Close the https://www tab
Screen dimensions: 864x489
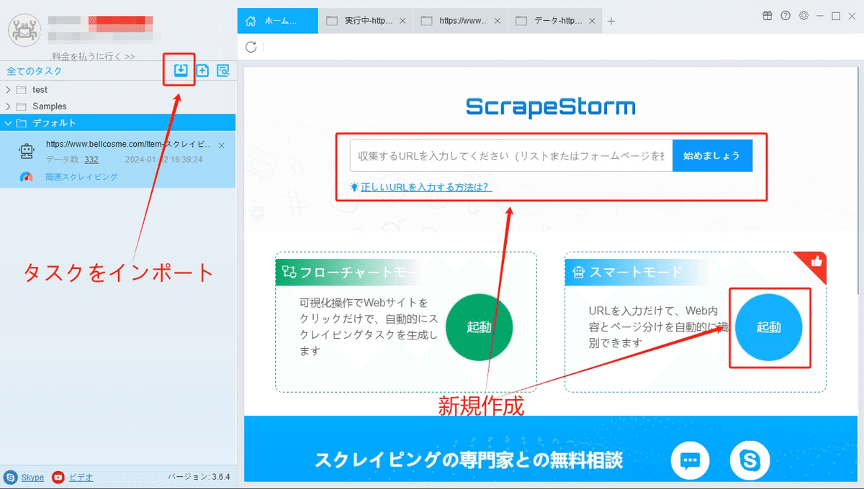[498, 21]
